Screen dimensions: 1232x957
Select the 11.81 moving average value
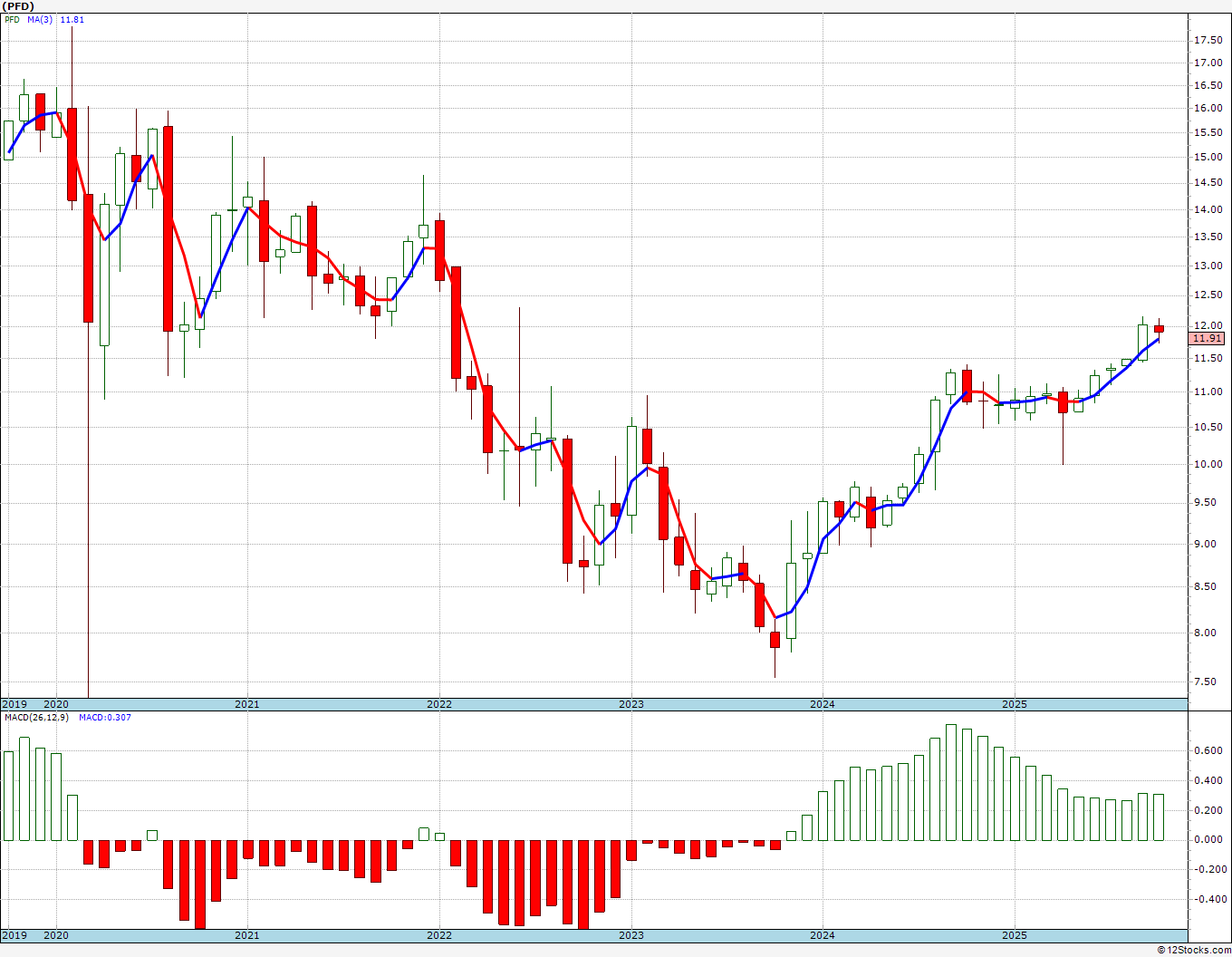72,19
